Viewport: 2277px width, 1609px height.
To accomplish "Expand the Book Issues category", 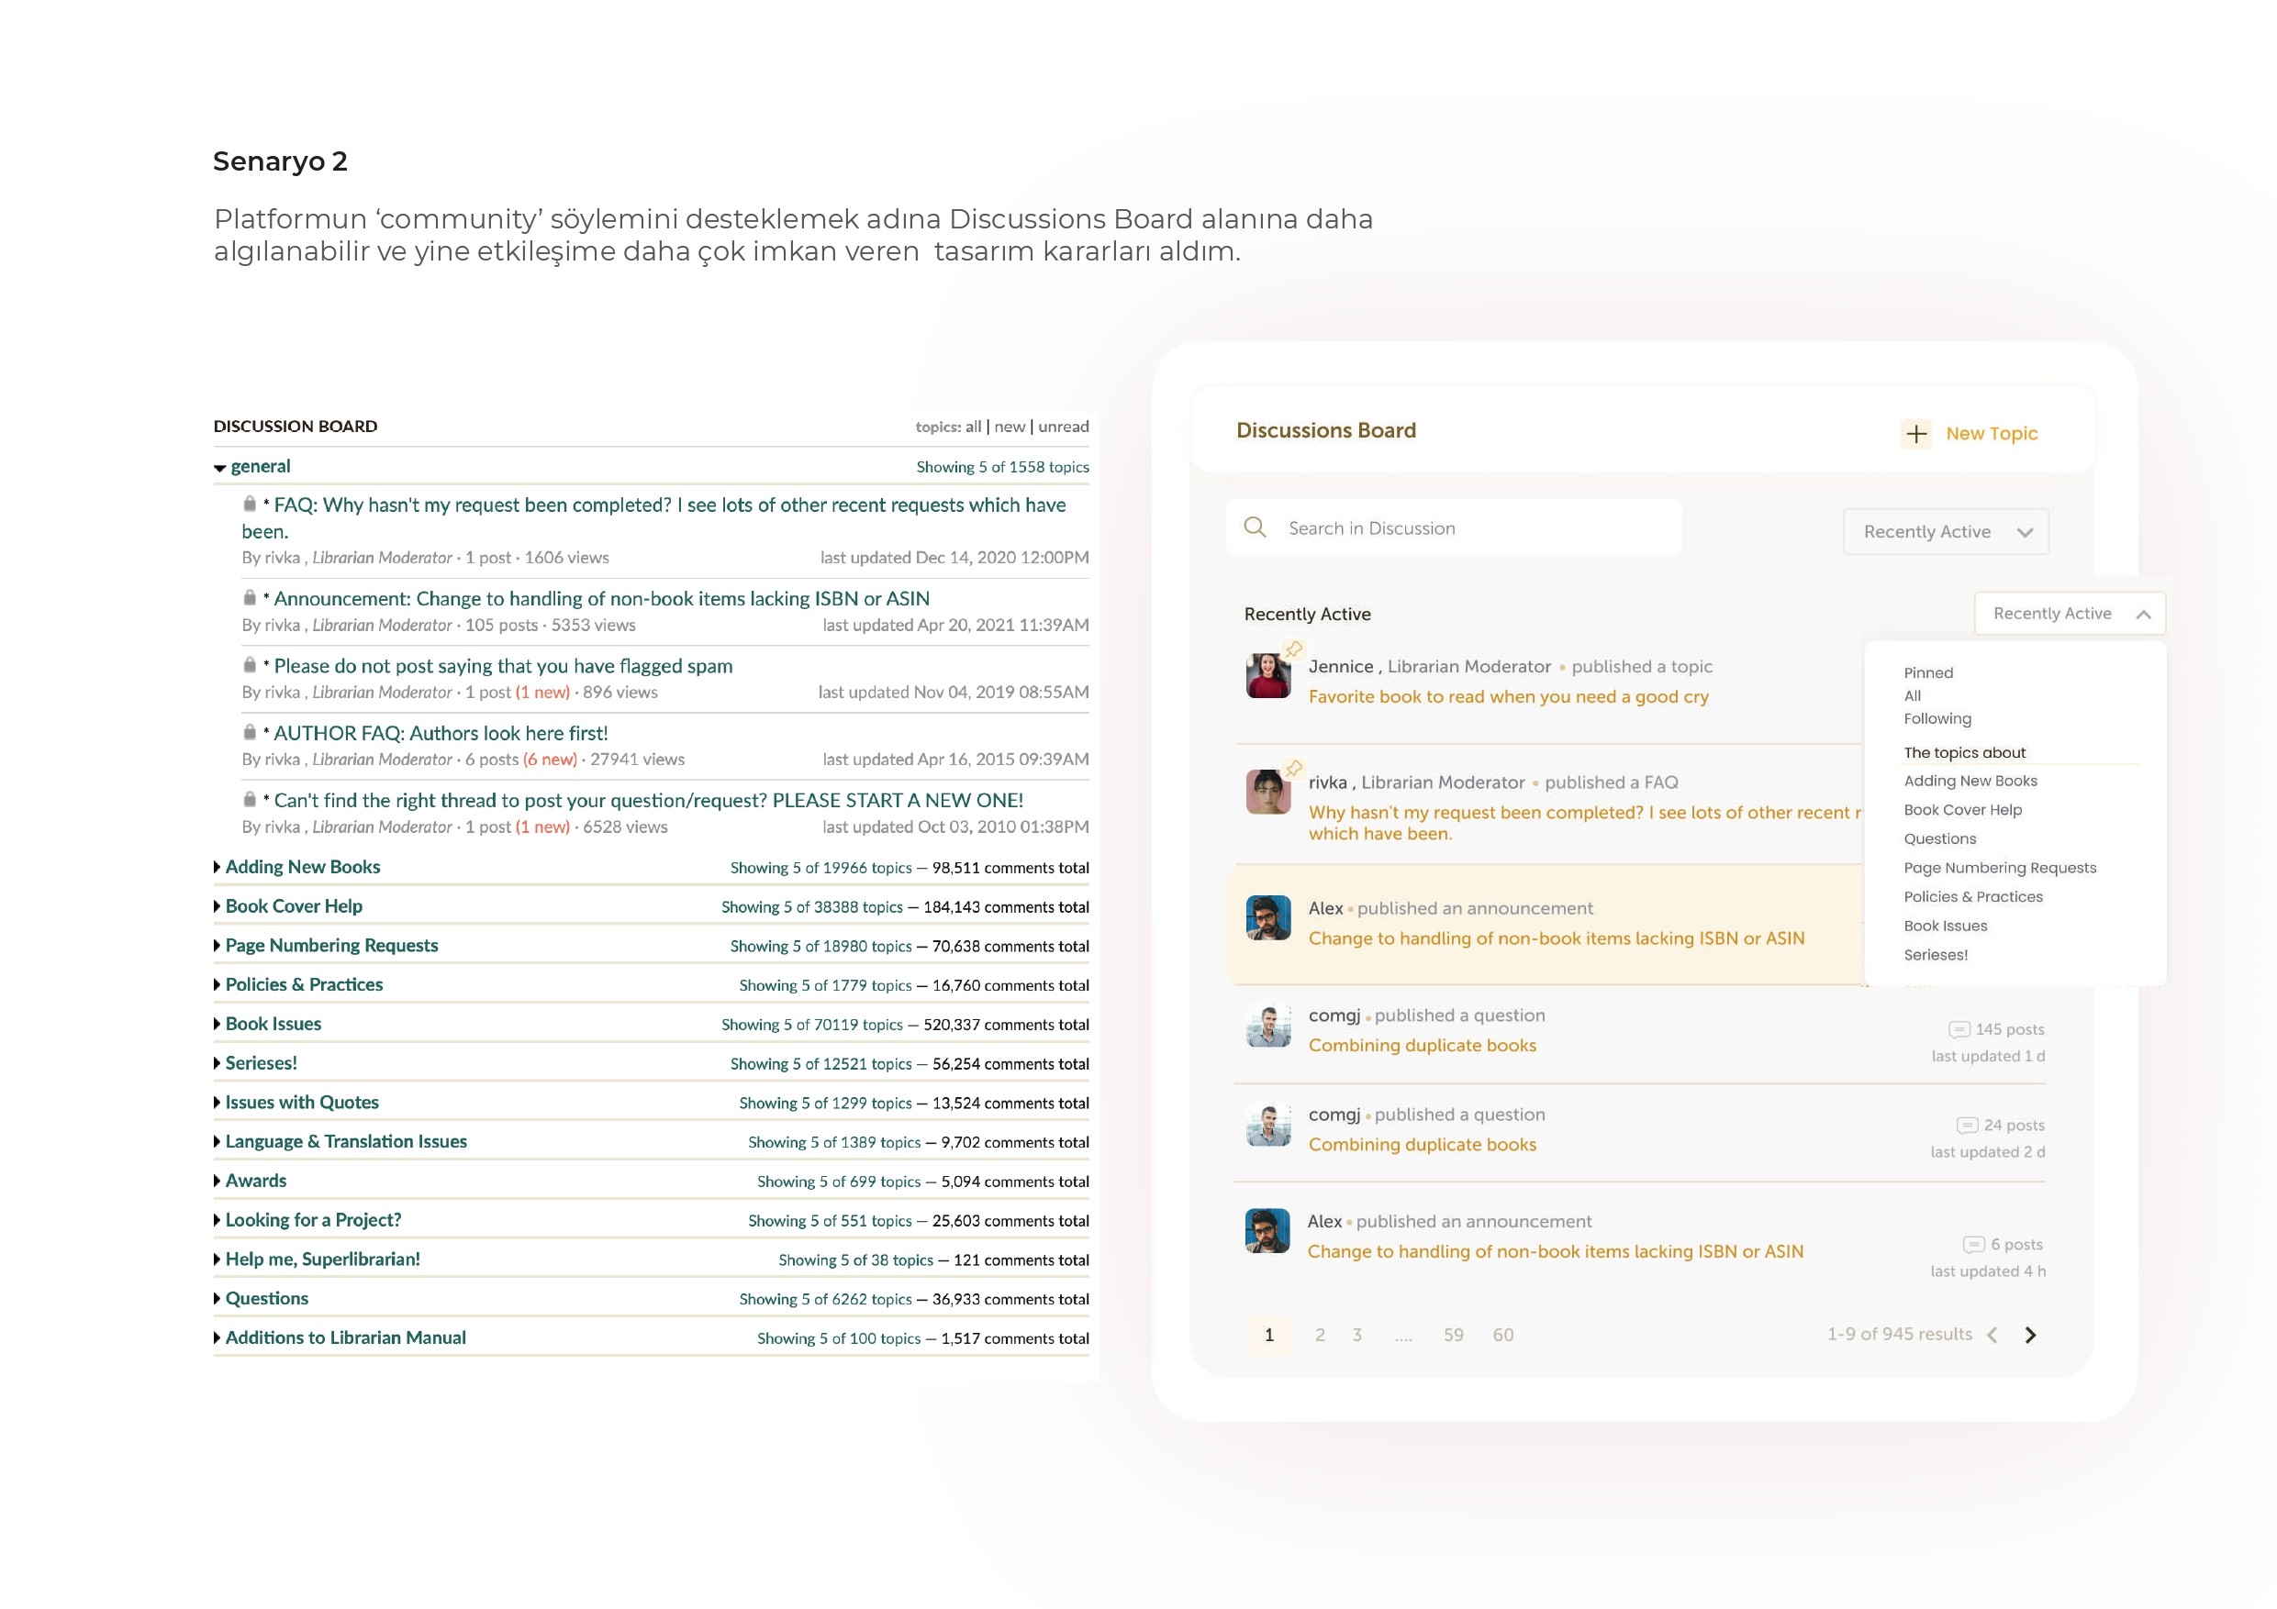I will pos(218,1024).
